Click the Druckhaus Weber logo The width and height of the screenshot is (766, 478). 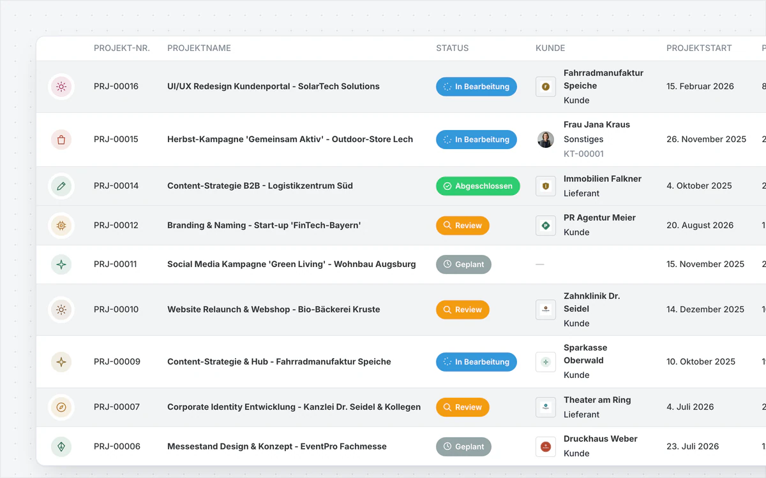pyautogui.click(x=546, y=447)
